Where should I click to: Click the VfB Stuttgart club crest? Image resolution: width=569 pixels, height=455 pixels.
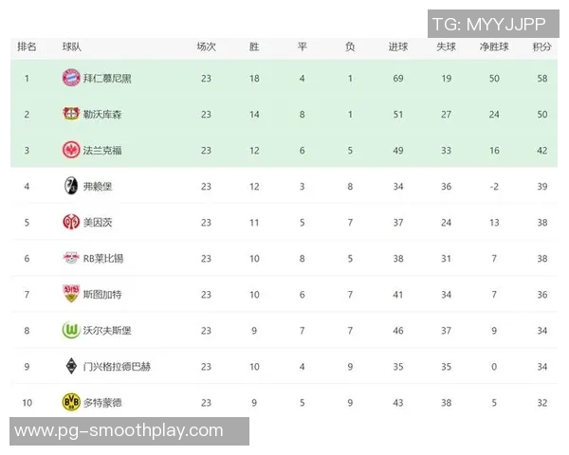[x=70, y=294]
